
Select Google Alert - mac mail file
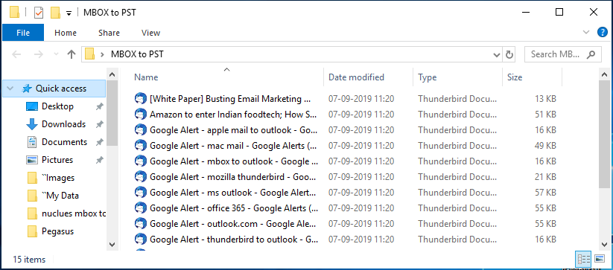click(x=234, y=146)
